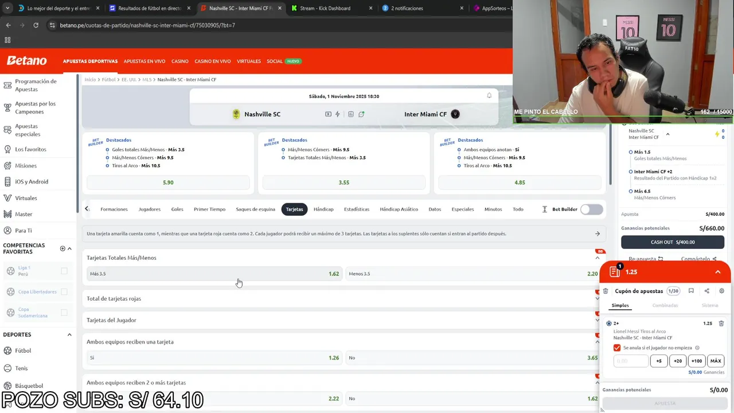
Task: Close the Nashville SC - Inter Miami browser tab
Action: click(x=279, y=8)
